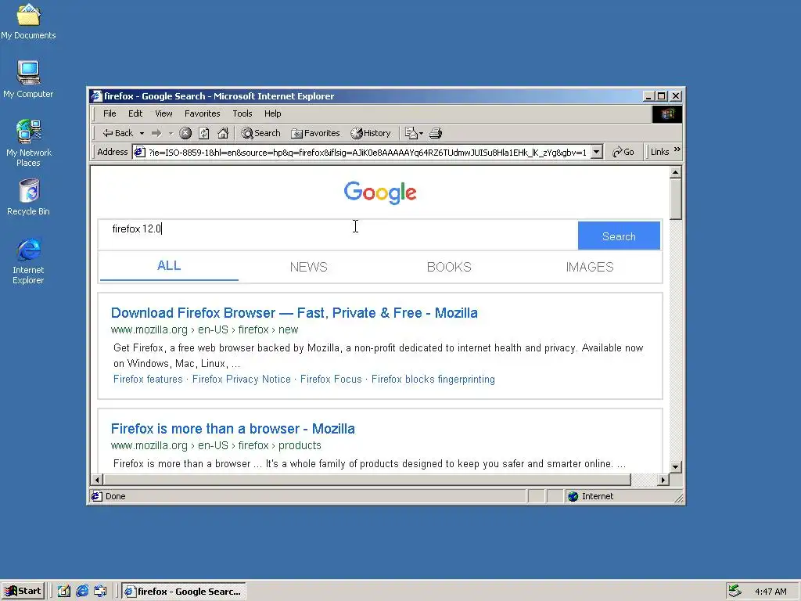Open Download Firefox Browser result link

click(294, 313)
